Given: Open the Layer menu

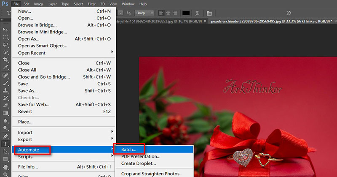Looking at the screenshot, I should pyautogui.click(x=52, y=4).
